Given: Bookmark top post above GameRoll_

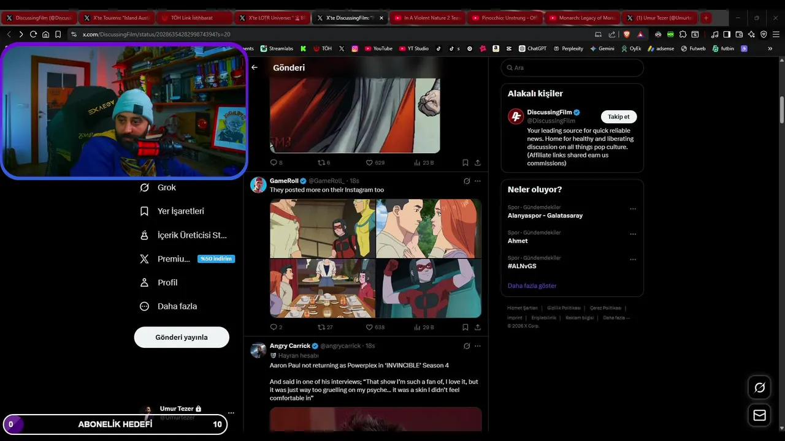Looking at the screenshot, I should [x=465, y=162].
